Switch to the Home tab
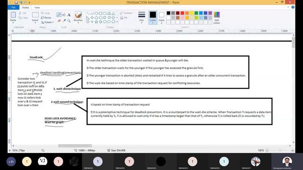The height and width of the screenshot is (170, 303). tap(25, 8)
